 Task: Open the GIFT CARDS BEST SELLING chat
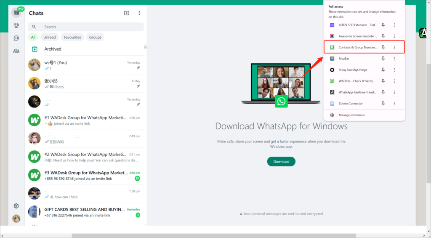click(86, 212)
